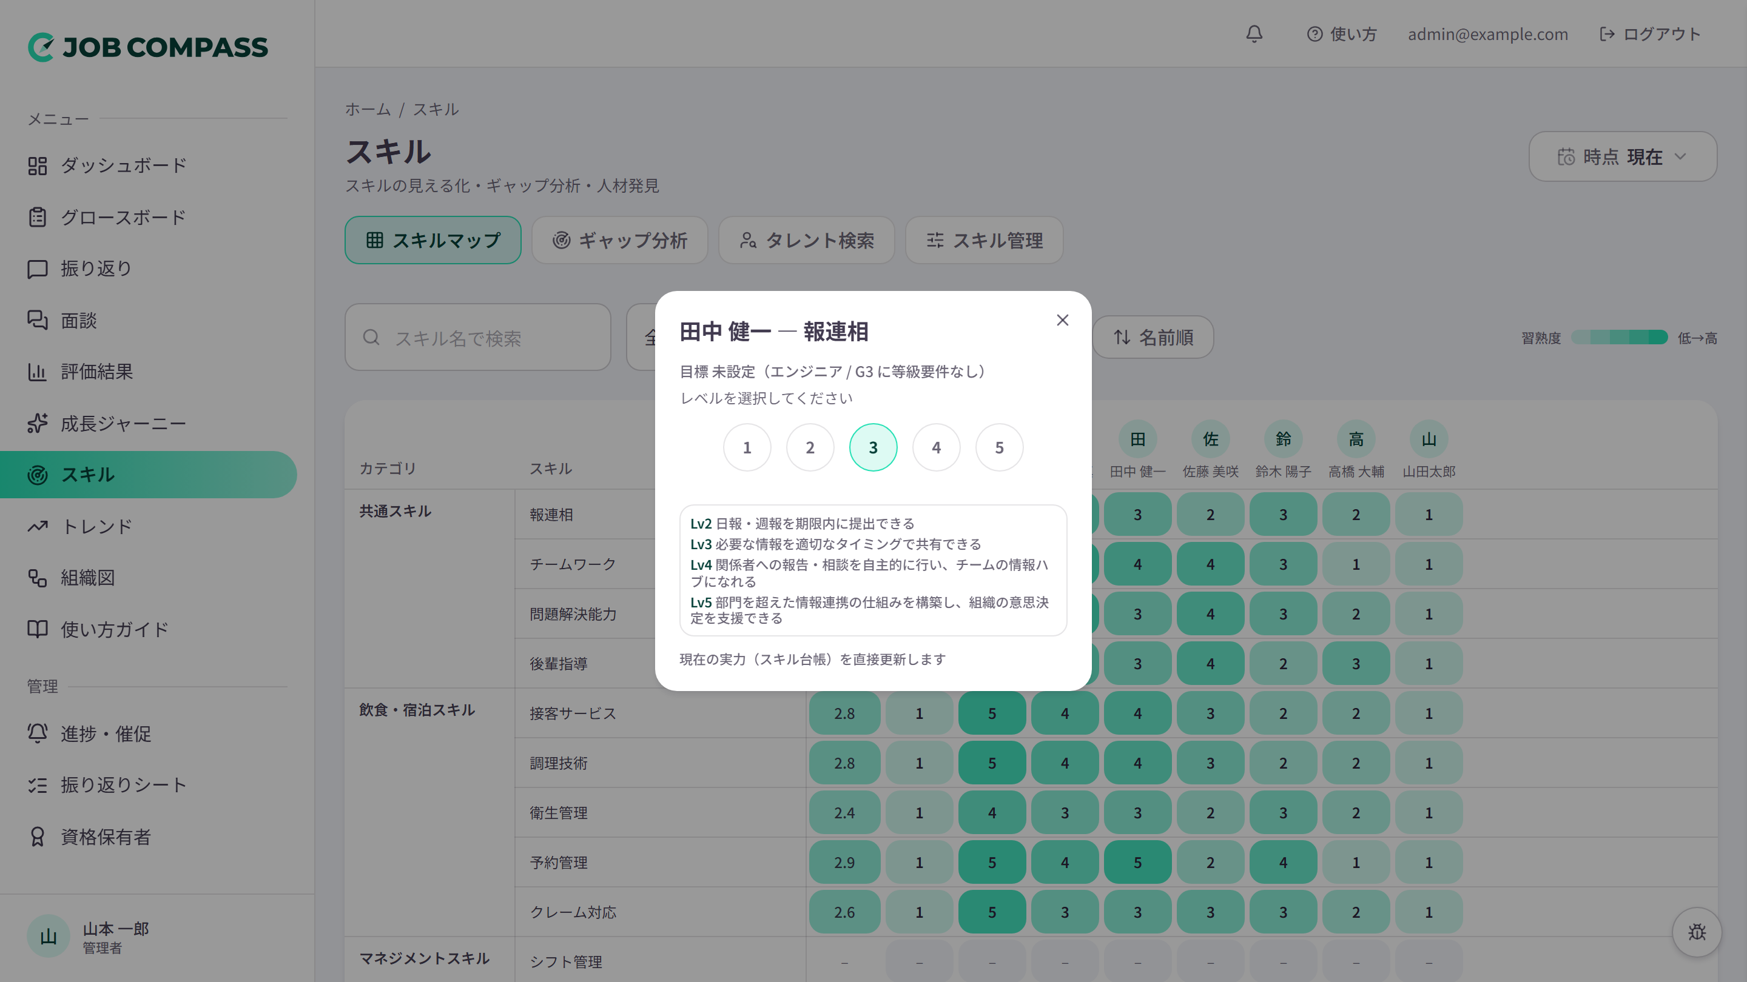Click the 名前順 sort button

click(1153, 337)
